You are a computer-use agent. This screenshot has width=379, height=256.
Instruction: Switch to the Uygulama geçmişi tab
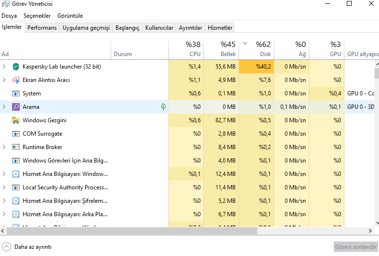(86, 28)
